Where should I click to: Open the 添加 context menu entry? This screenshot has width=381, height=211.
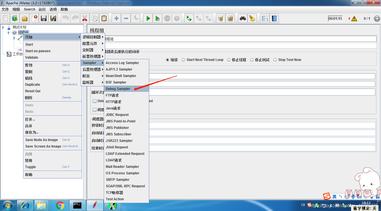tap(52, 37)
